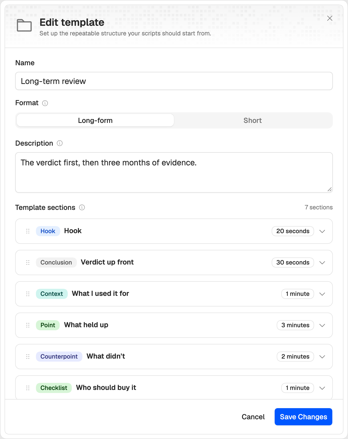Open the 1 minute duration for Context section

(x=298, y=294)
